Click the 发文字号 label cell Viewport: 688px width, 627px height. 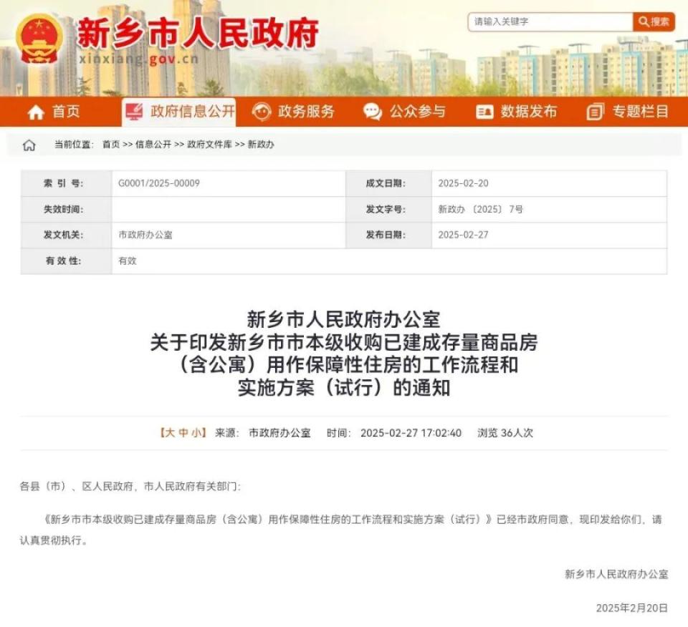[388, 209]
